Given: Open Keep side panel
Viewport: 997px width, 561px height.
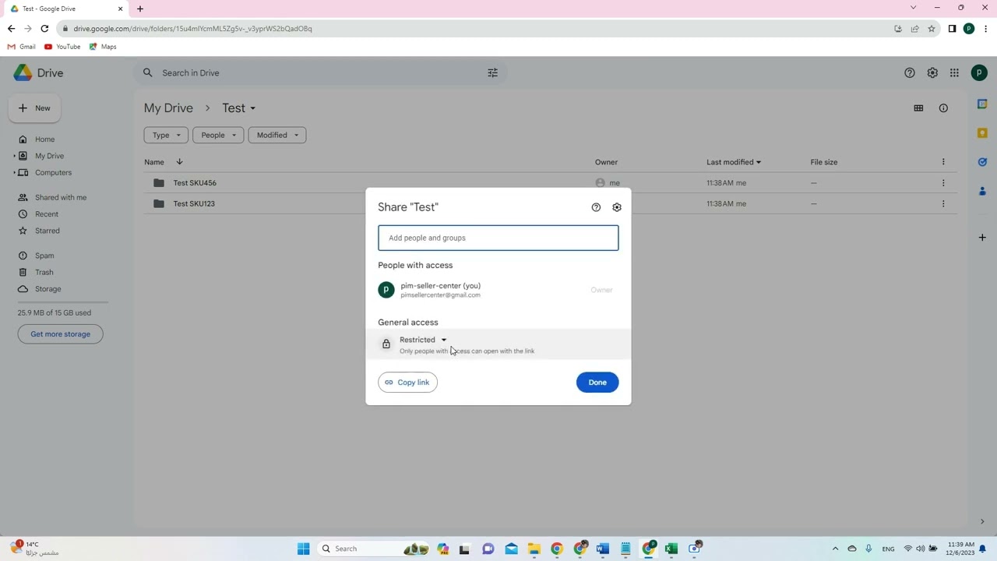Looking at the screenshot, I should pos(982,133).
